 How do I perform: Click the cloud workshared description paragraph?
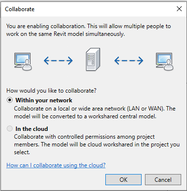pos(97,144)
